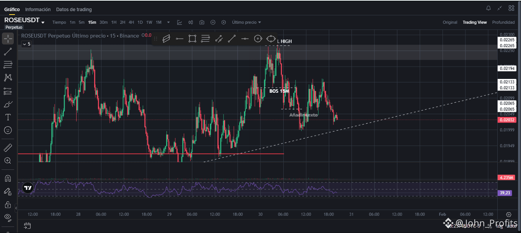Open the forecasting and measurement position tools
The image size is (521, 233).
8,91
